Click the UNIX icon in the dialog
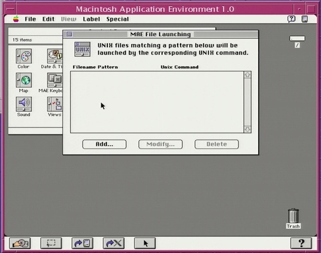The image size is (321, 253). [82, 49]
